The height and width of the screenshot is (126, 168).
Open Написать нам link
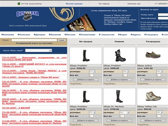coord(134,4)
